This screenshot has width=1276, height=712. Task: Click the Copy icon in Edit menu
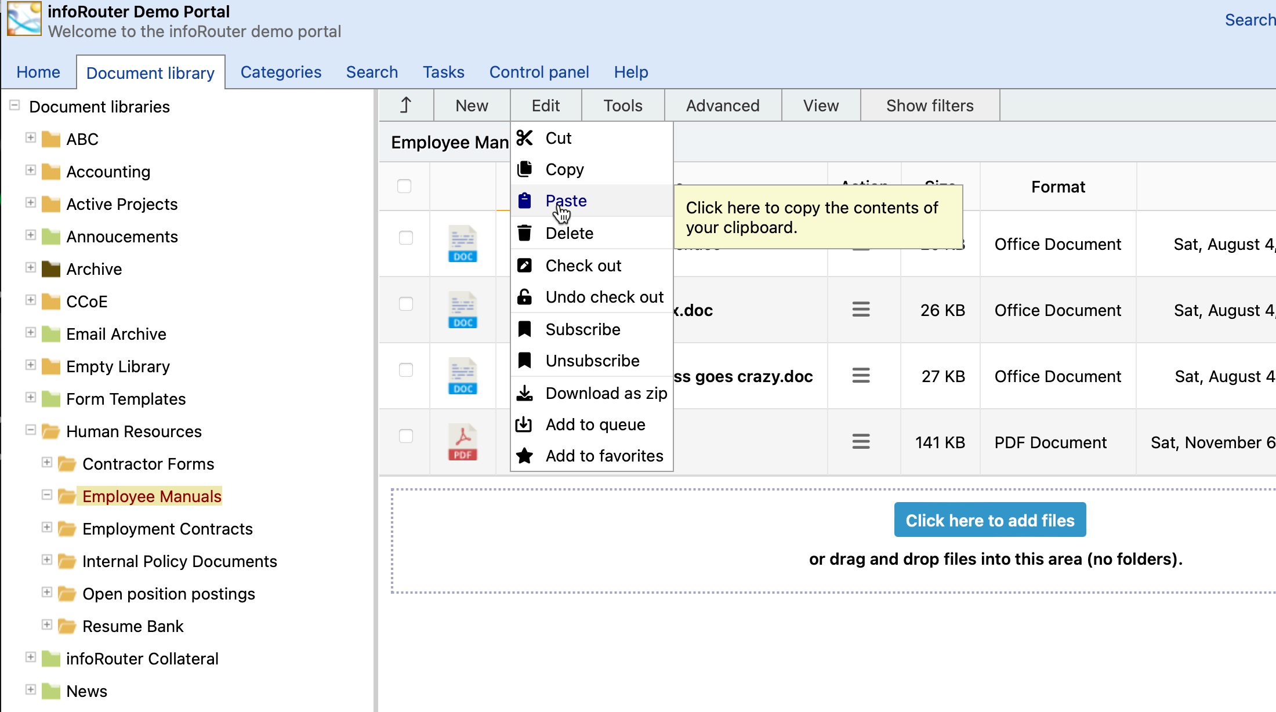pos(524,169)
